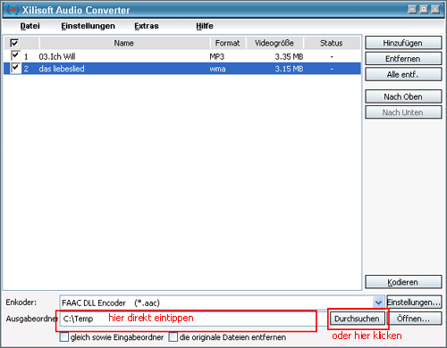The image size is (447, 348).
Task: Sort by the Format column header
Action: pyautogui.click(x=228, y=43)
